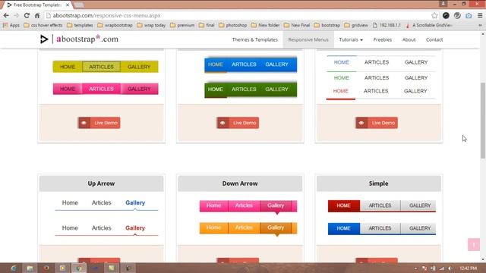
Task: Expand the Tutorials dropdown menu
Action: [x=351, y=39]
